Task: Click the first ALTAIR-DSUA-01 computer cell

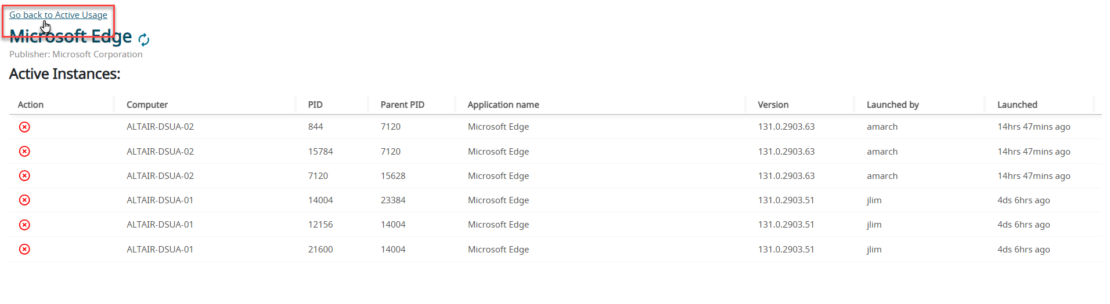Action: tap(160, 200)
